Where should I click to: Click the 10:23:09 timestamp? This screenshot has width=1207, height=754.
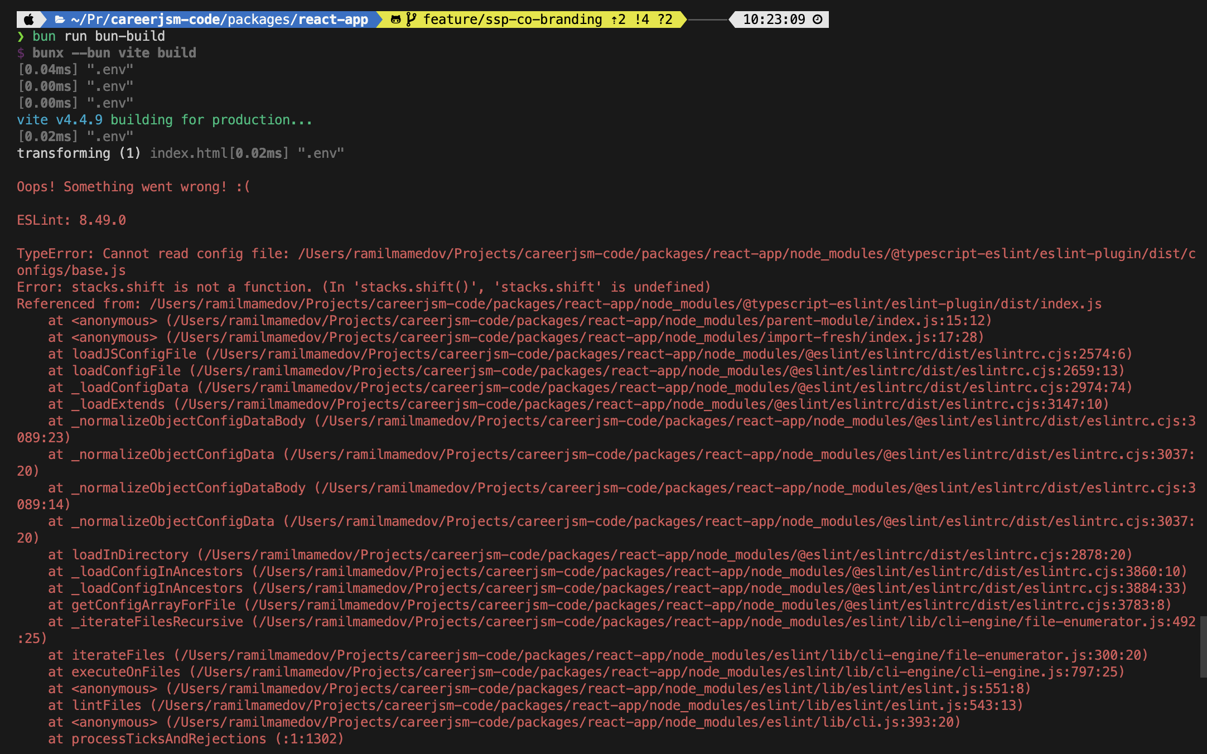pyautogui.click(x=774, y=20)
